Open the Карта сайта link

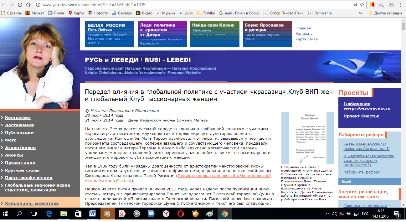[x=306, y=39]
